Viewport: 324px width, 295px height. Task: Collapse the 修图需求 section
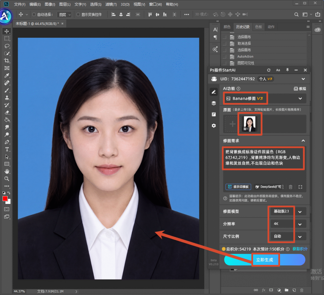(x=303, y=141)
